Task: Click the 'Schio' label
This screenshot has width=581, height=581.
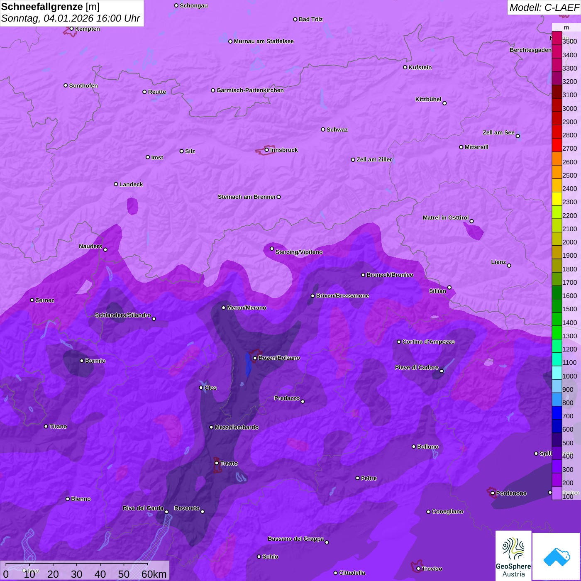Action: [271, 557]
